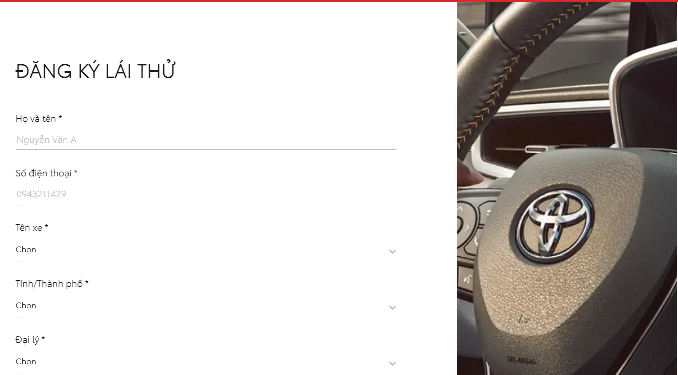Focus the Số điện thoại input field
Image resolution: width=678 pixels, height=375 pixels.
point(206,194)
